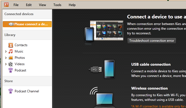
Task: Expand the Videos tree node
Action: click(6, 64)
